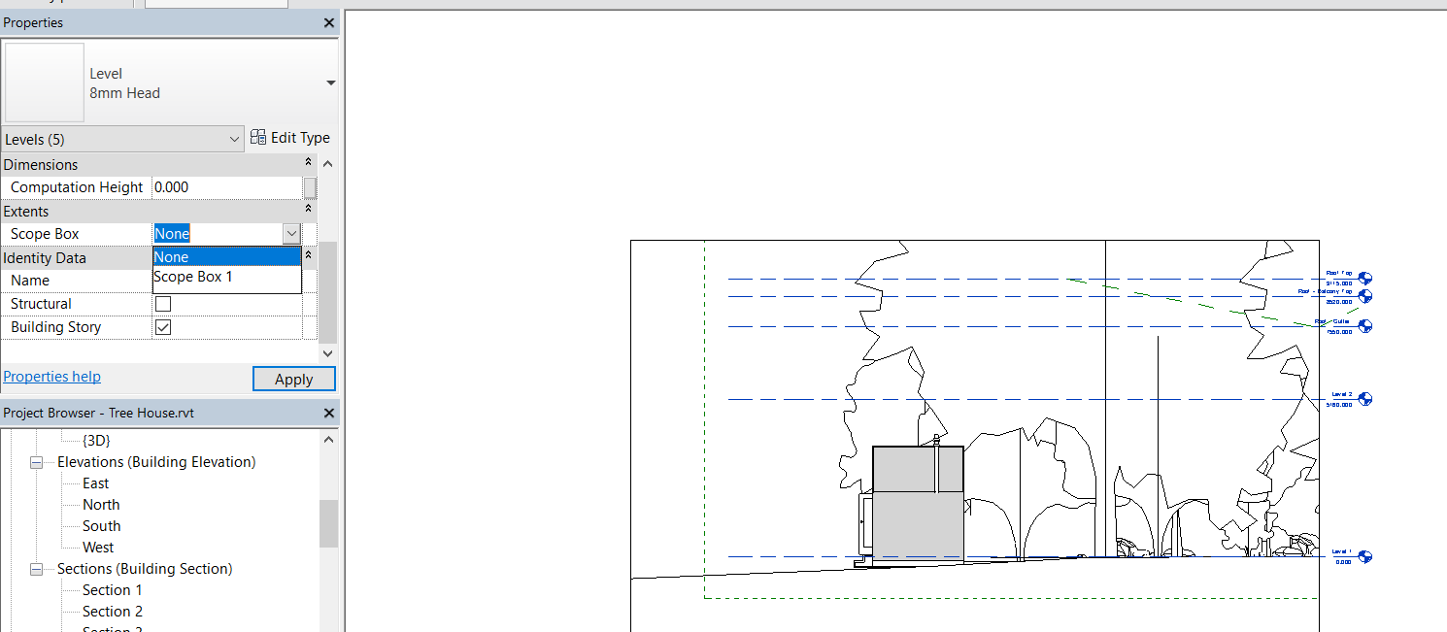The image size is (1447, 632).
Task: Collapse the Dimensions section
Action: (309, 164)
